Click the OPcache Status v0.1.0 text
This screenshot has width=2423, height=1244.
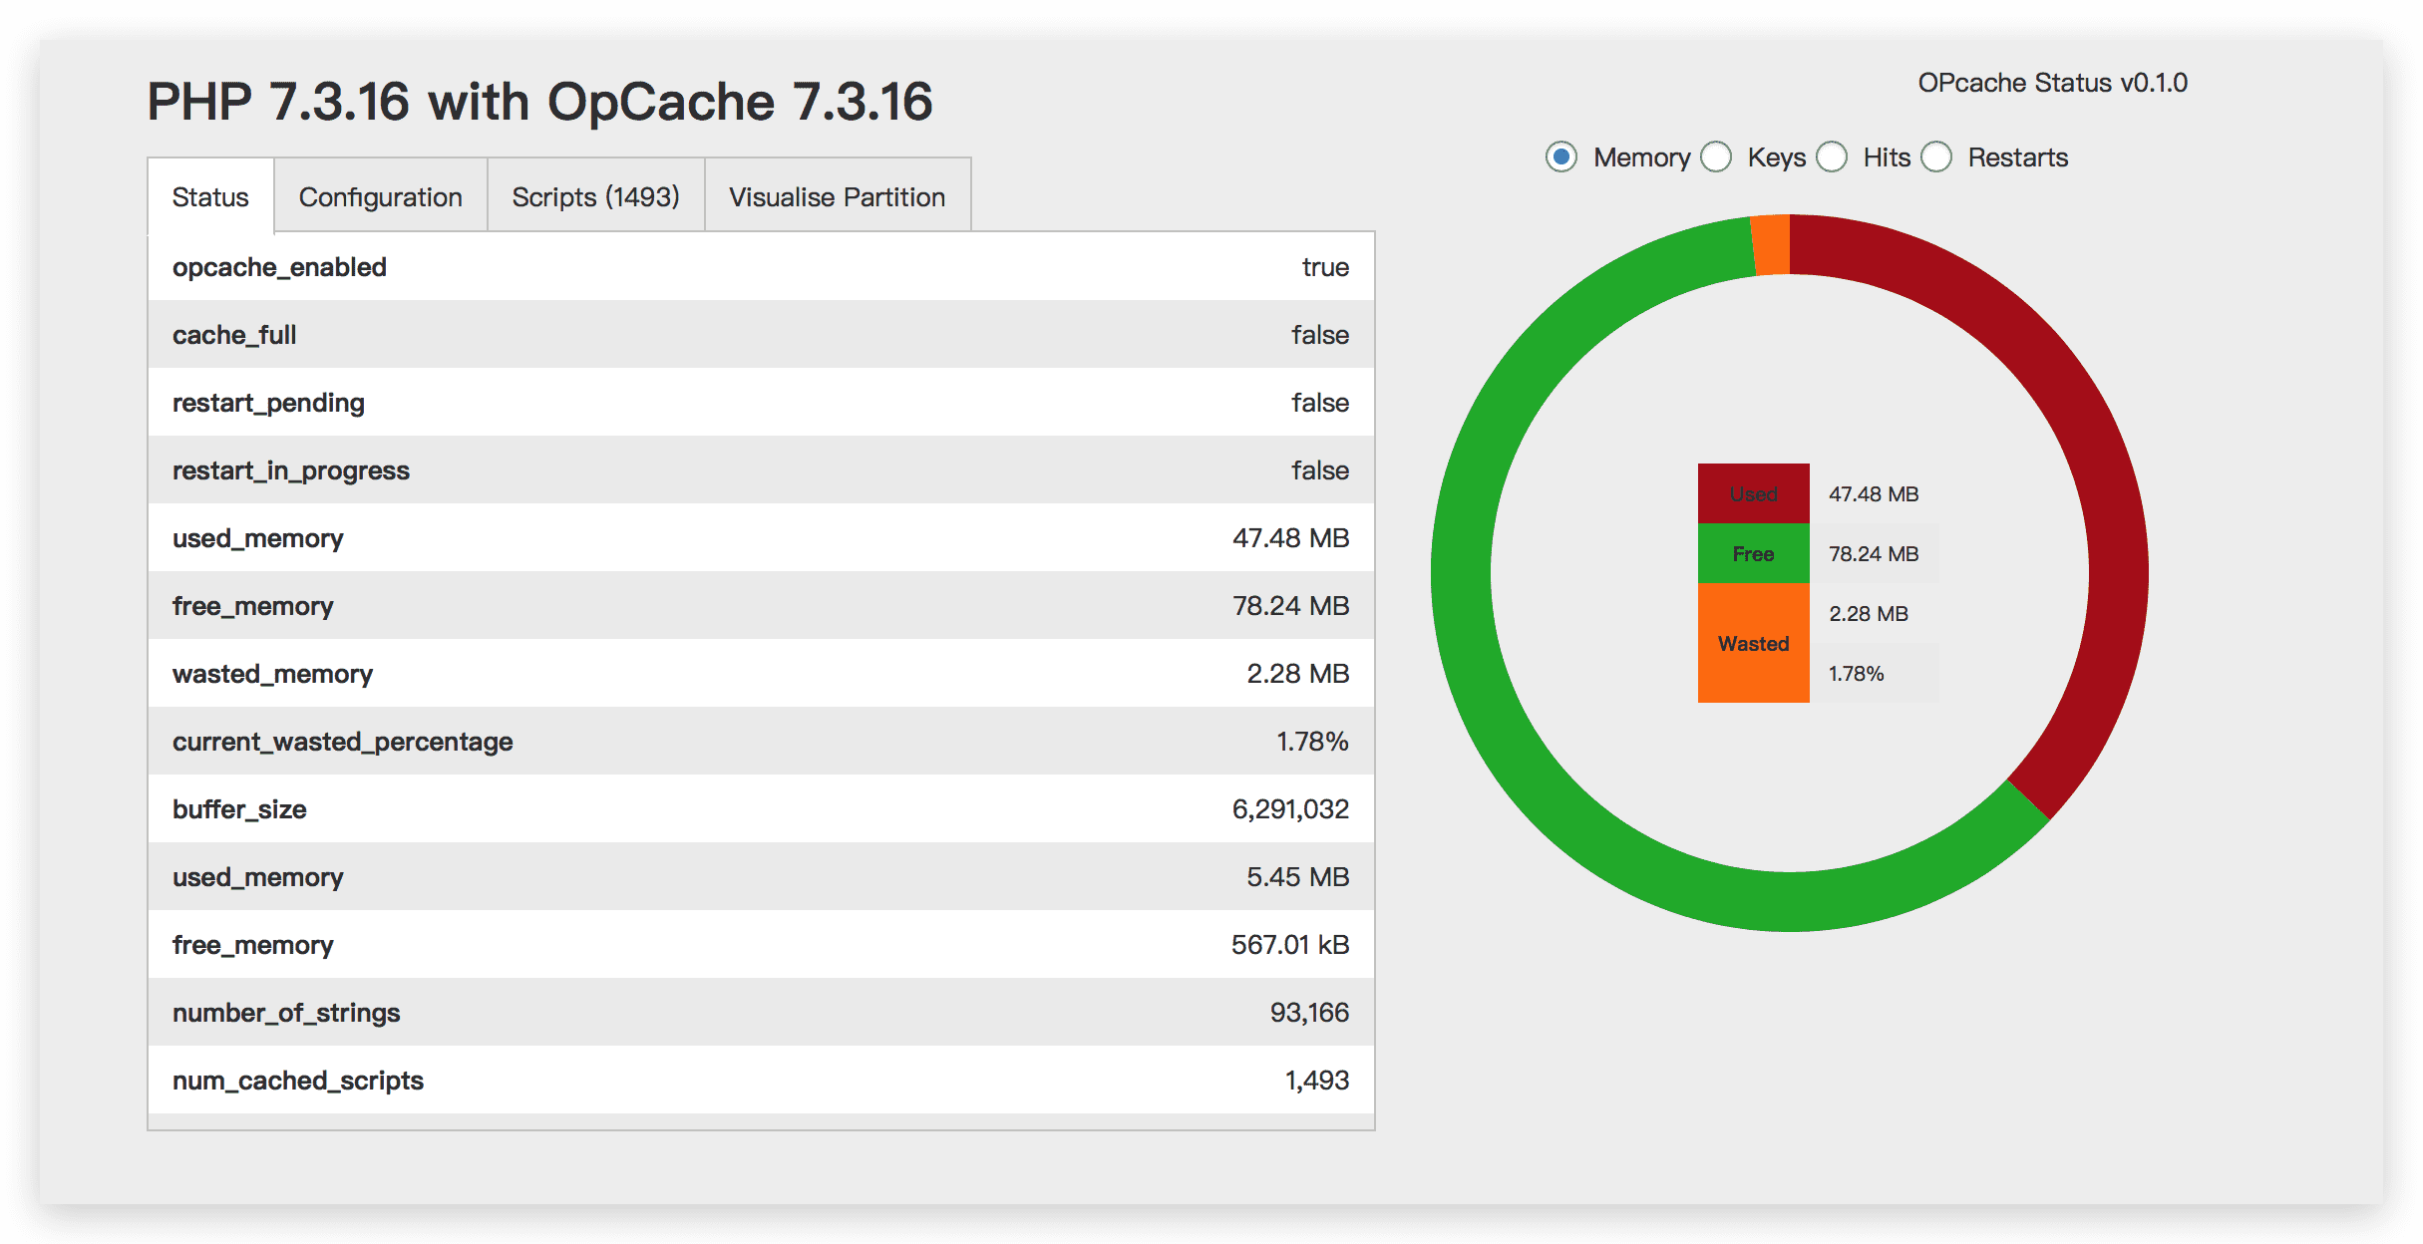tap(2052, 83)
